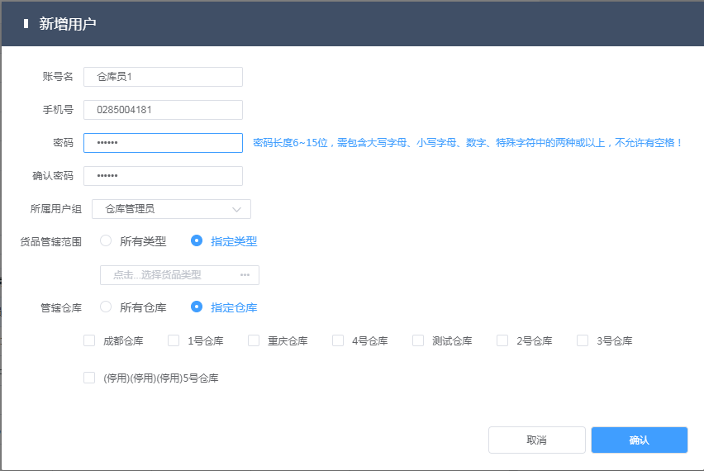Select the 所有类型 radio button

click(106, 241)
